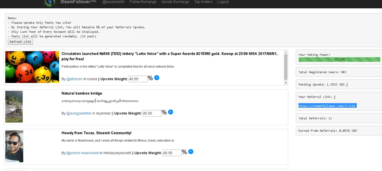Click the Pending Upvote help question mark
This screenshot has width=382, height=171.
pos(347,85)
